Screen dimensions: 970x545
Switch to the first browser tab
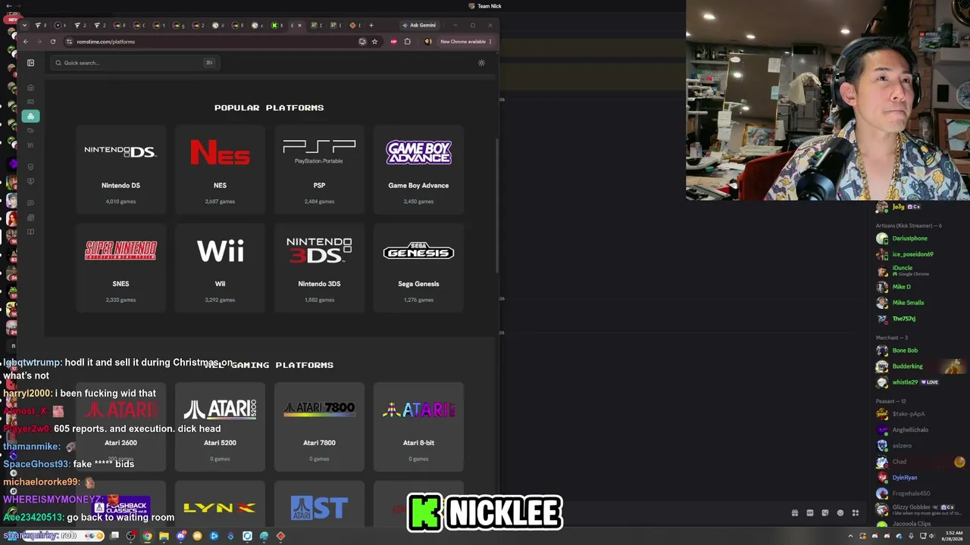pos(39,25)
